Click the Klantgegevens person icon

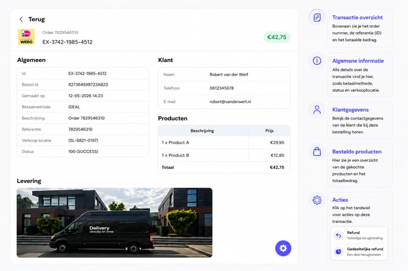coord(317,109)
